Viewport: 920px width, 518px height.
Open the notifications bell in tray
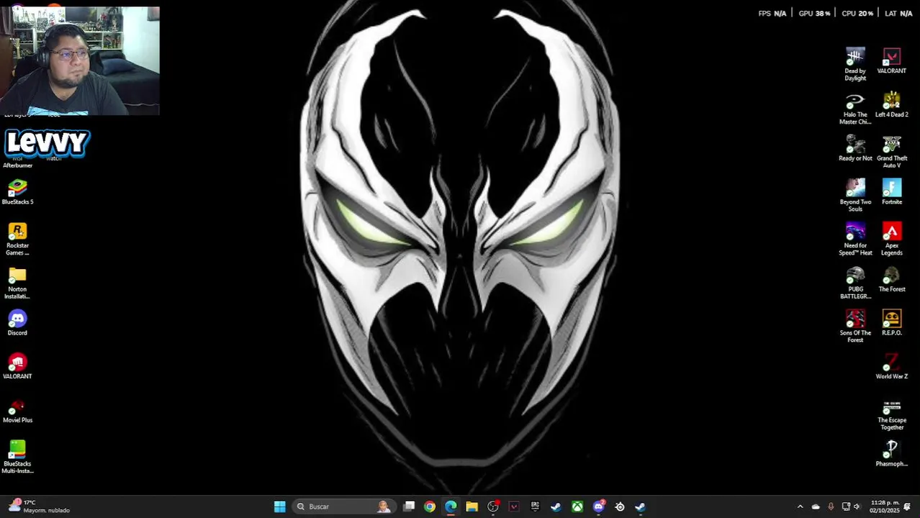tap(907, 506)
